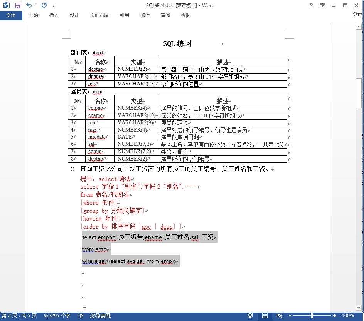The image size is (364, 321).
Task: Click heading 部门表: dept
Action: coord(87,53)
